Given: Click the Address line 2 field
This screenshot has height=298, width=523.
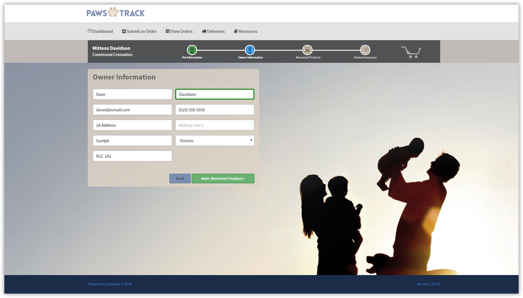Looking at the screenshot, I should pos(214,125).
